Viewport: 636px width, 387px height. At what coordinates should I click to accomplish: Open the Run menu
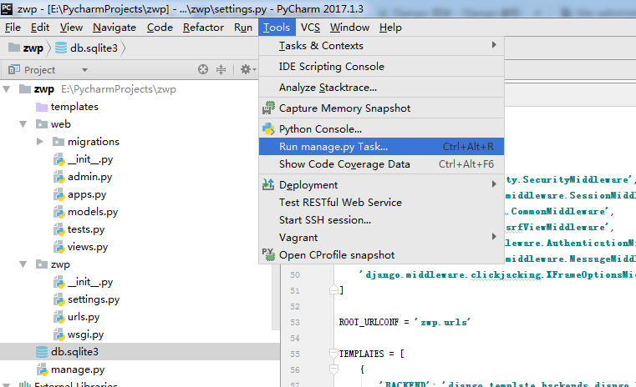[x=243, y=28]
